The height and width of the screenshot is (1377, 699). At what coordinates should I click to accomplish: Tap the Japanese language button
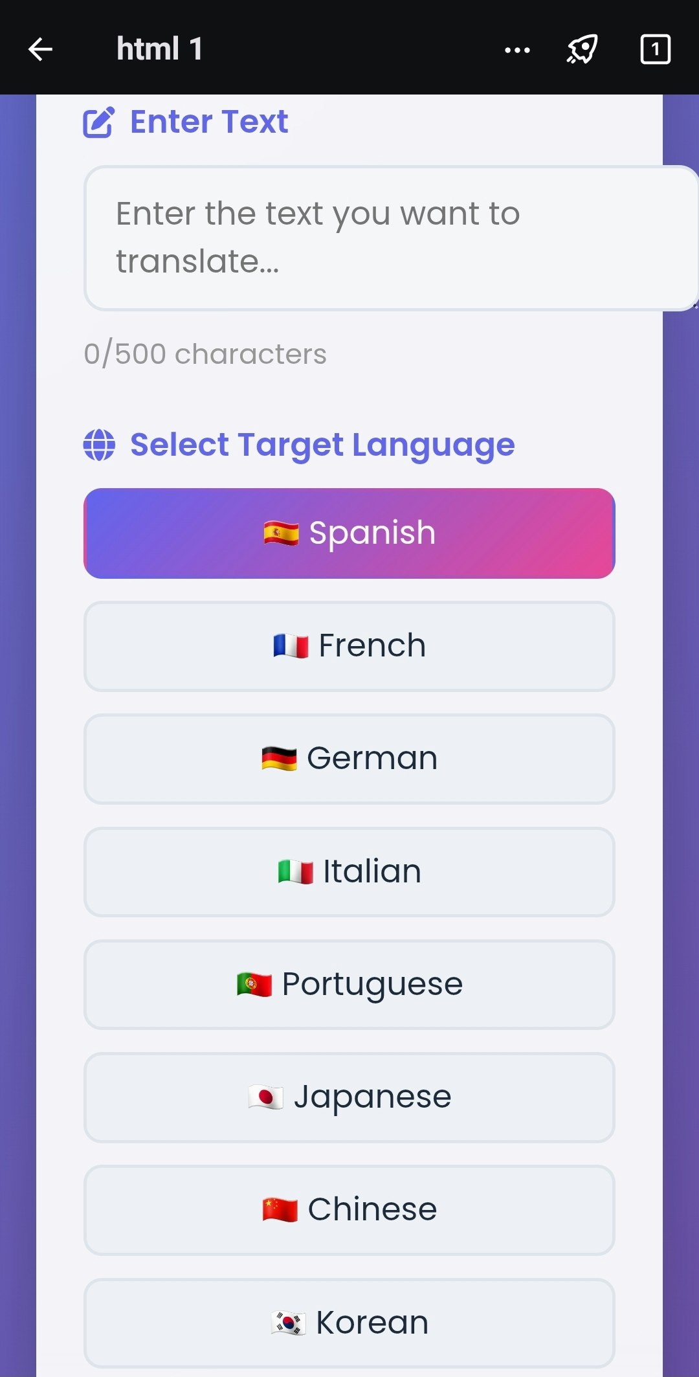coord(349,1095)
